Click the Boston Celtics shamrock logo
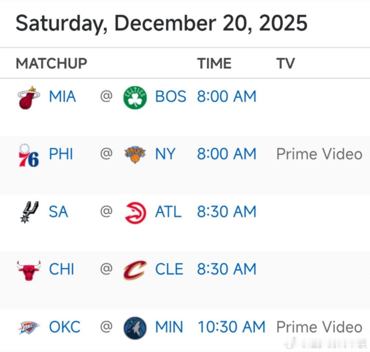This screenshot has height=352, width=370. point(135,97)
